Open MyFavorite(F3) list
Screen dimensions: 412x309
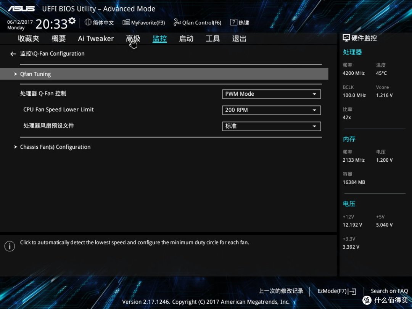[x=144, y=23]
